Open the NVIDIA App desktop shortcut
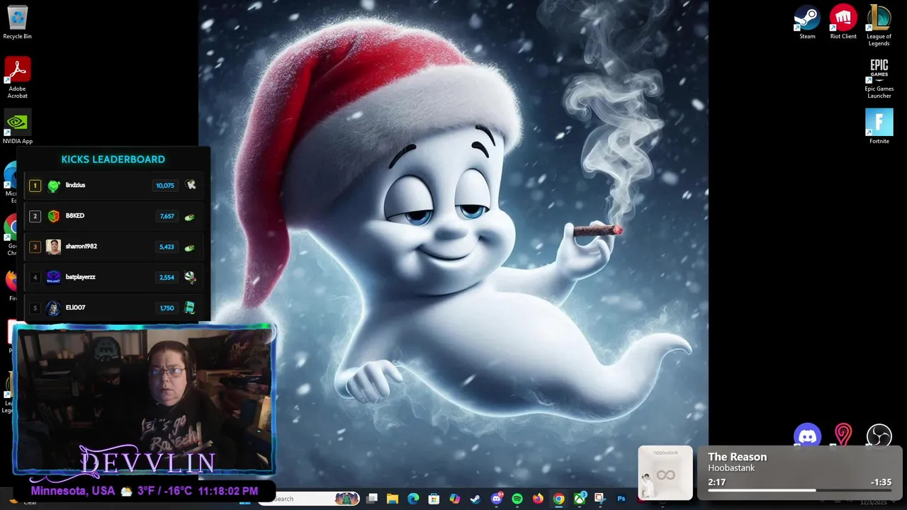The width and height of the screenshot is (907, 510). tap(17, 127)
